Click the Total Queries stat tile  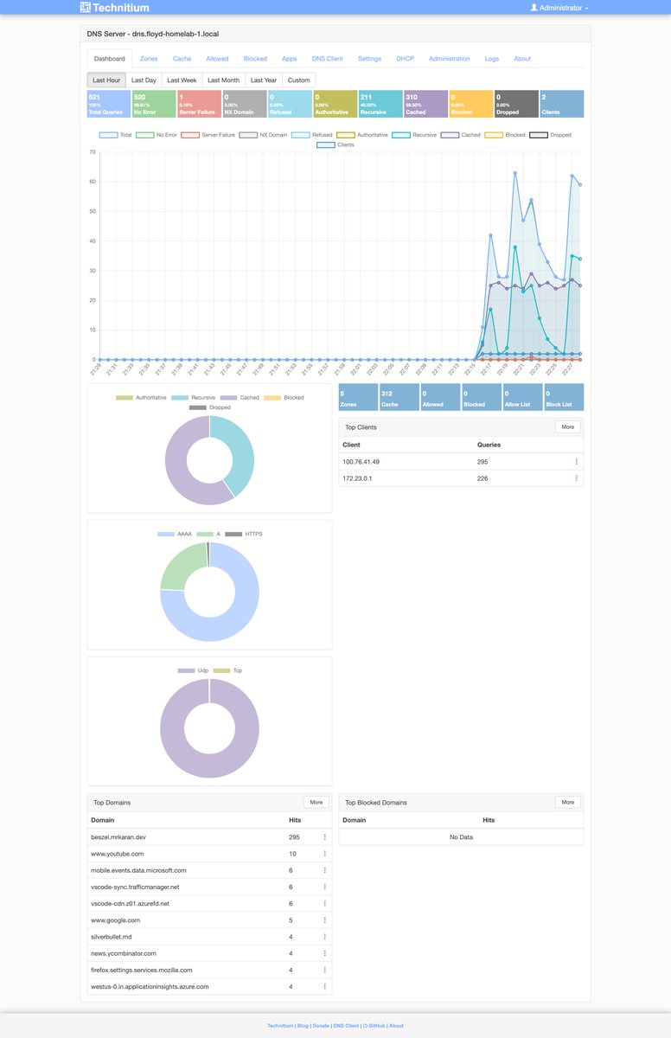pos(108,104)
